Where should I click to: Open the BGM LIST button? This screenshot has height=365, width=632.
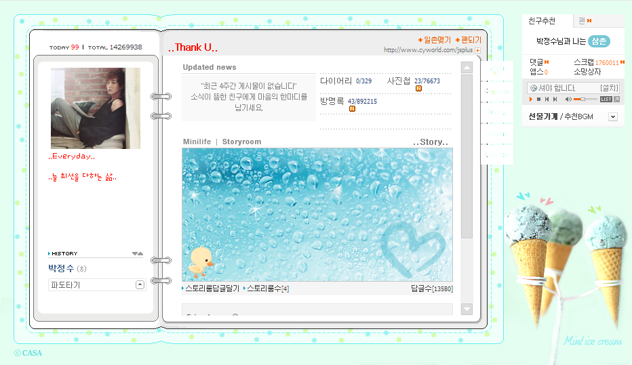tap(606, 100)
